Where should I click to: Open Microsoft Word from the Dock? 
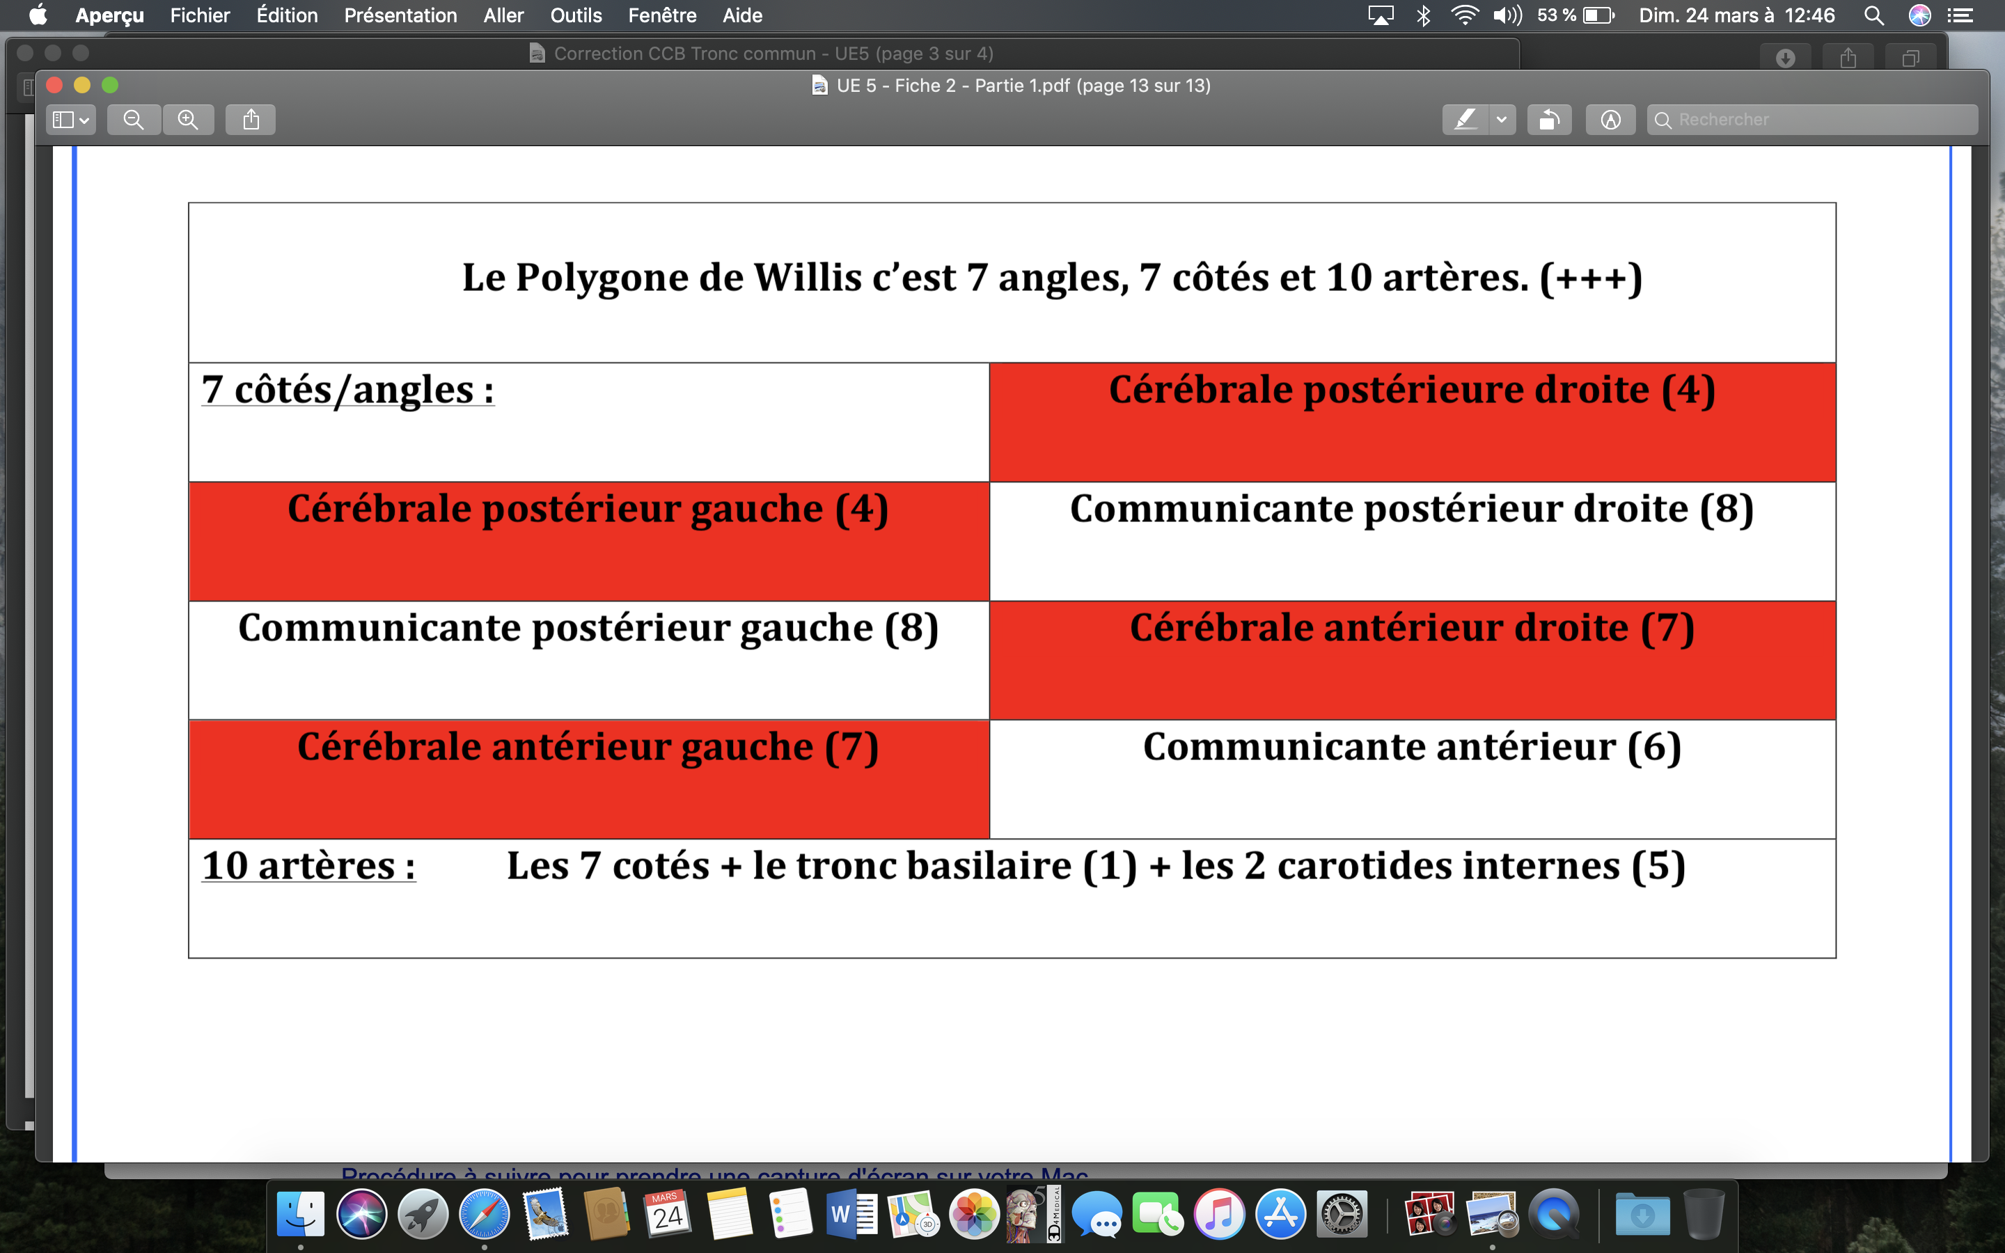851,1215
